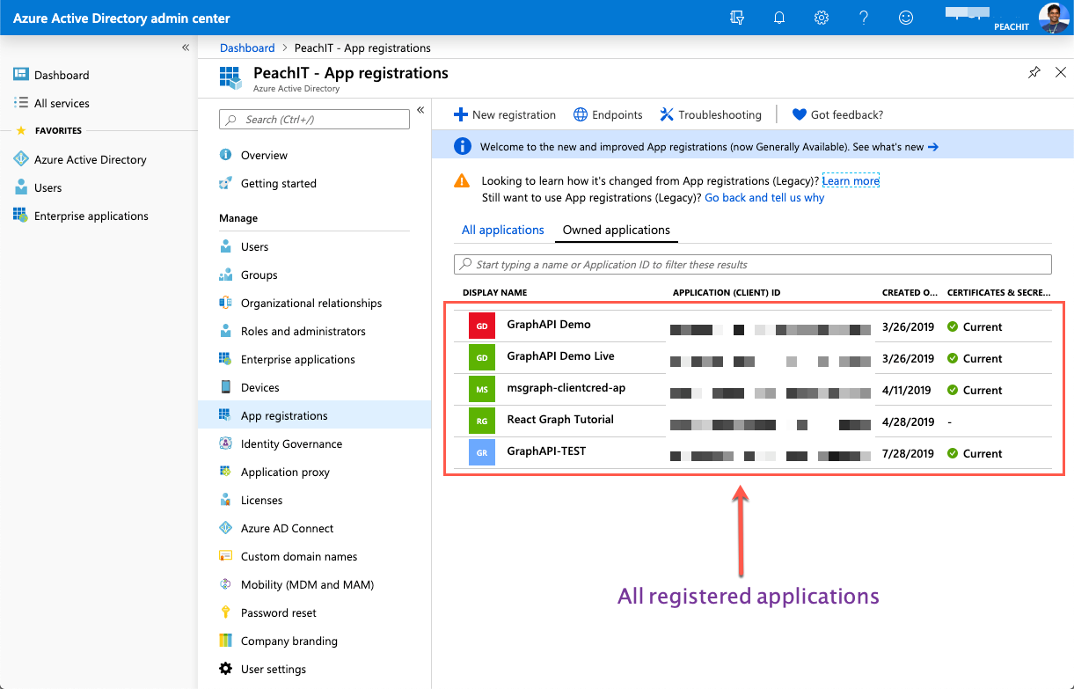Screen dimensions: 1074x689
Task: Open the directory and subscription filter icon
Action: coord(737,18)
